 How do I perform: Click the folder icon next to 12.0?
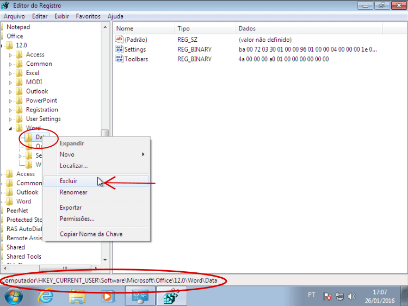point(9,45)
